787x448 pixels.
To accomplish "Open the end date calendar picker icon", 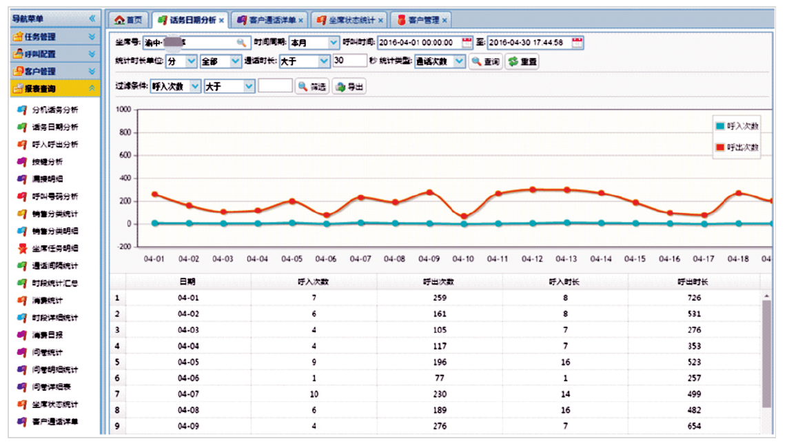I will (578, 43).
